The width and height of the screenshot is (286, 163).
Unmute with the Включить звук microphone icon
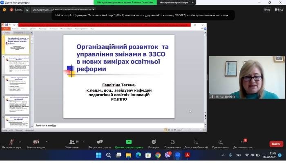(x=11, y=142)
